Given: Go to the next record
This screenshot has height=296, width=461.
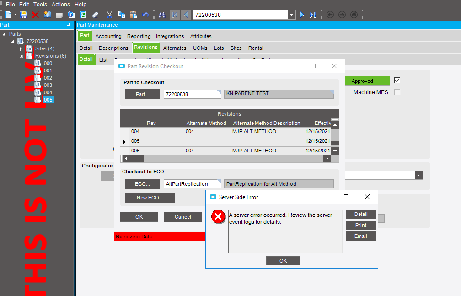Looking at the screenshot, I should click(302, 15).
